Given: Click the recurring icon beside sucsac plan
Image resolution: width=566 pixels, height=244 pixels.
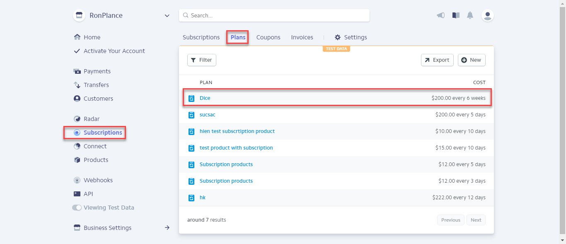Looking at the screenshot, I should 191,115.
